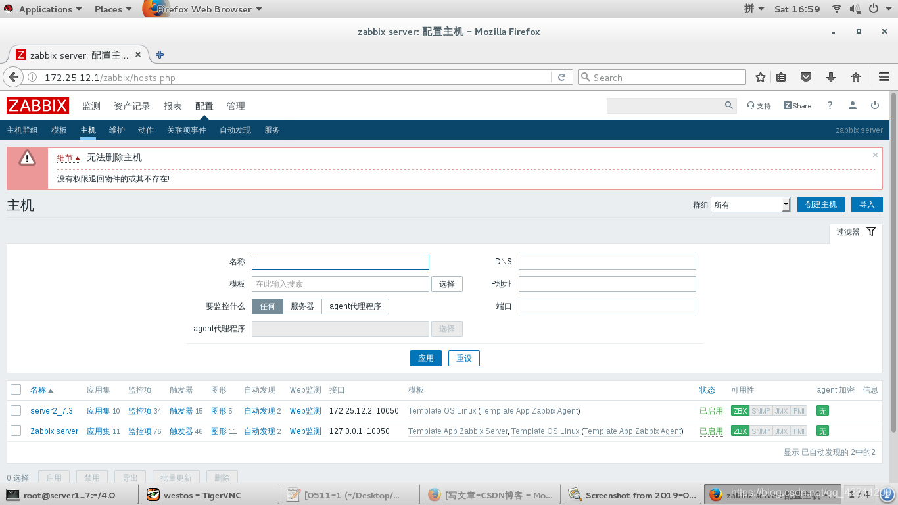Screen dimensions: 898x505
Task: Bookmark this page with star icon
Action: (x=761, y=77)
